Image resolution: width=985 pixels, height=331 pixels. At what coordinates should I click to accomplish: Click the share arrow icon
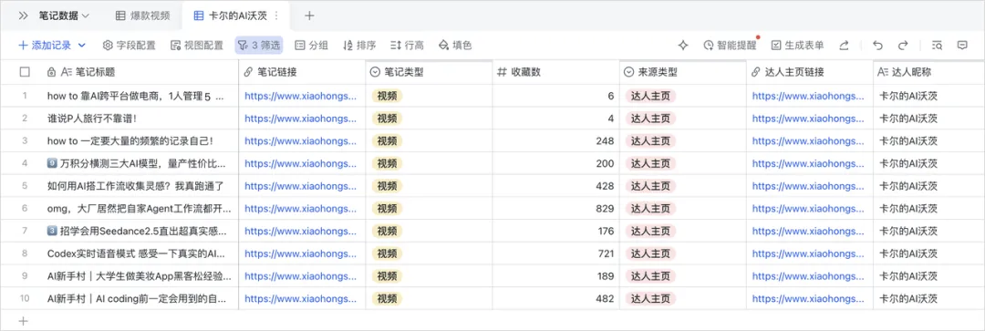[845, 46]
